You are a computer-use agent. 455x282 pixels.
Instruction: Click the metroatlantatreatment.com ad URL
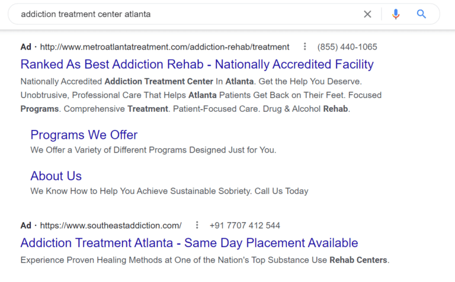pos(165,47)
